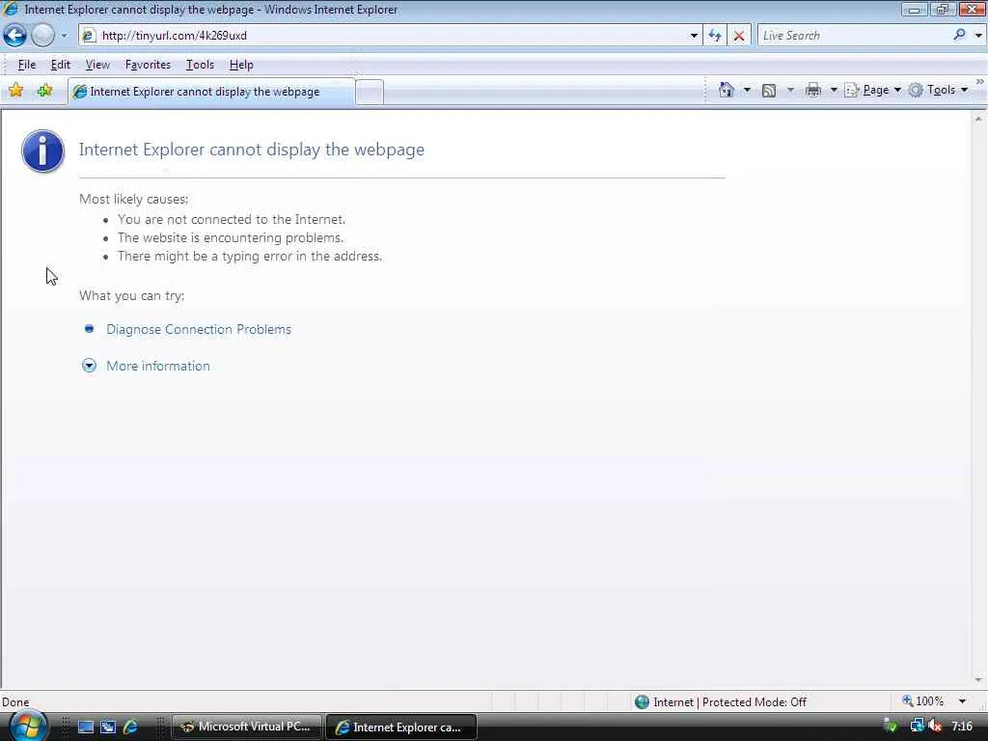Screen dimensions: 988x741
Task: Click the address bar with the tinyurl address
Action: [391, 36]
